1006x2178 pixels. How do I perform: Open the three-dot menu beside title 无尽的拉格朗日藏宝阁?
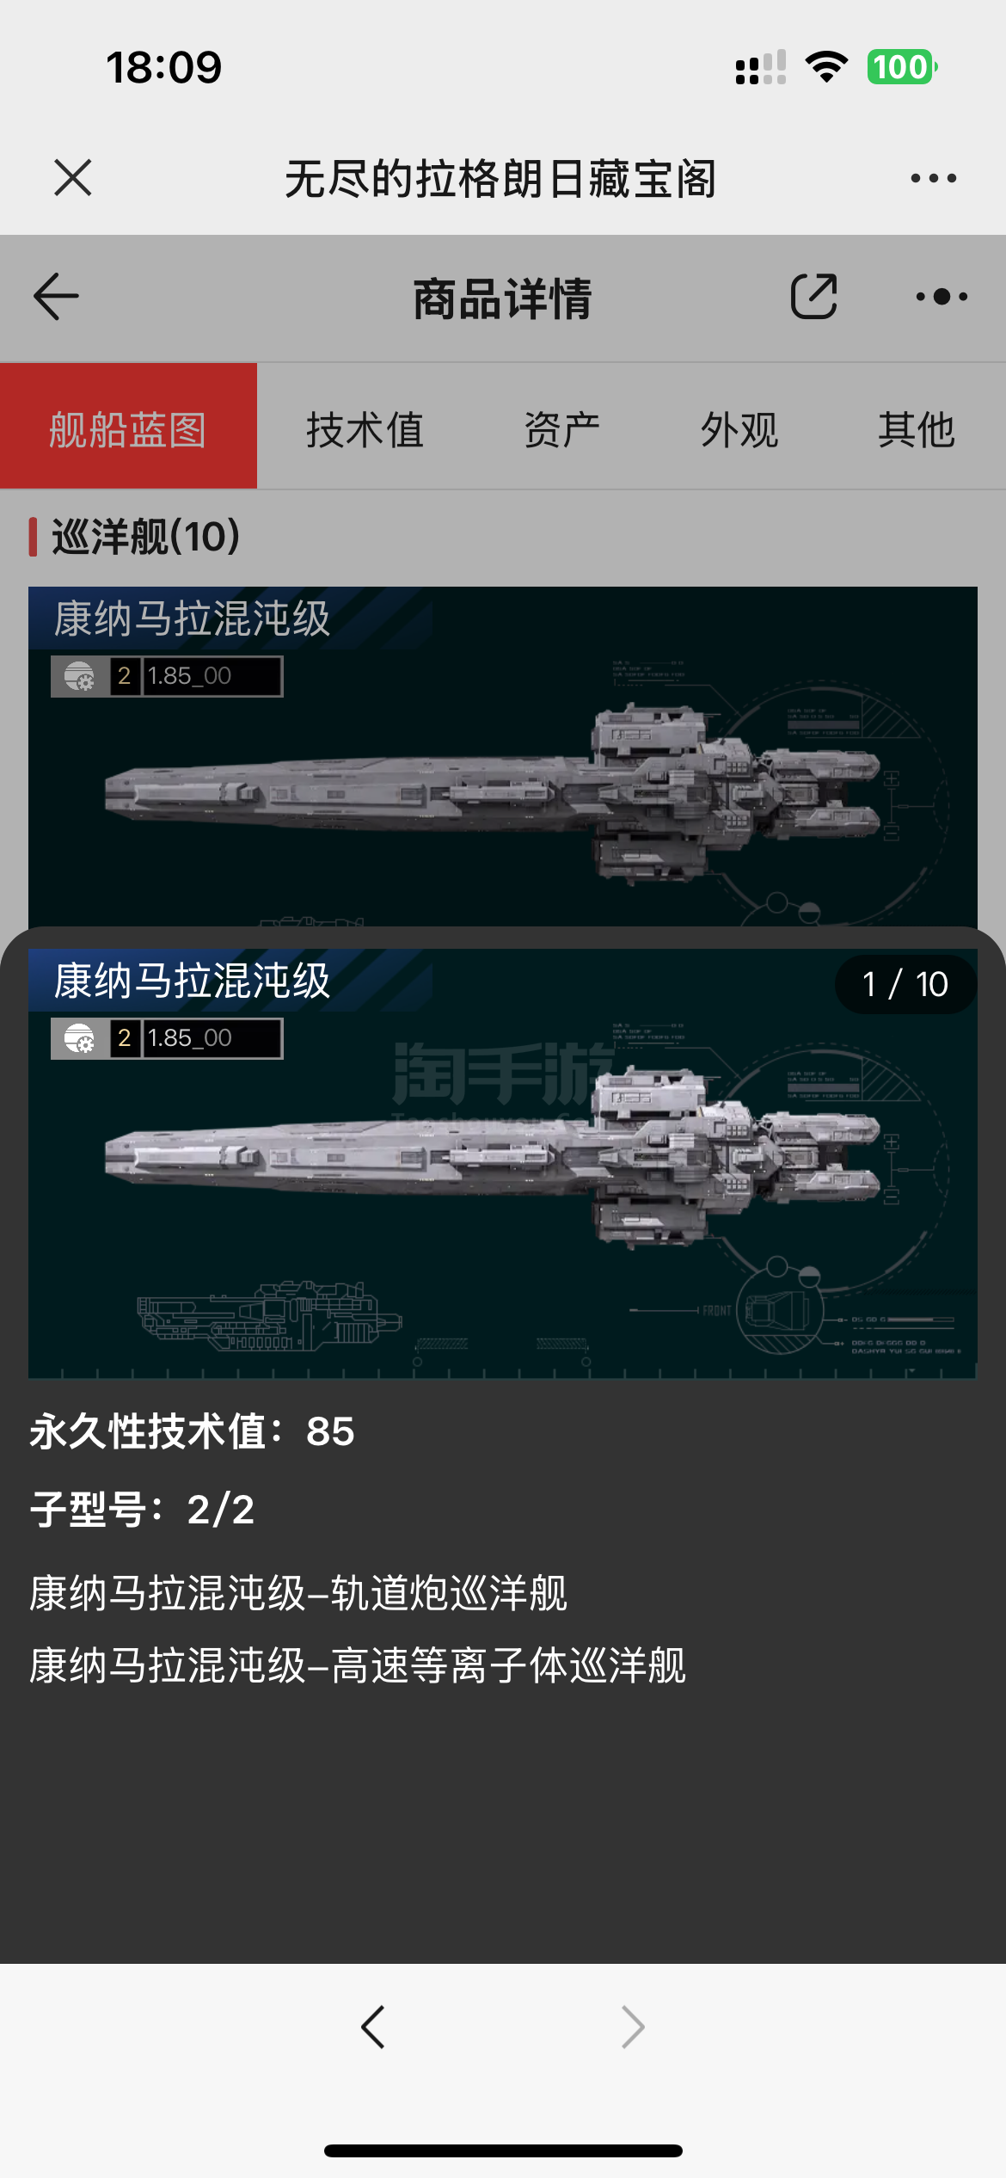[x=933, y=178]
